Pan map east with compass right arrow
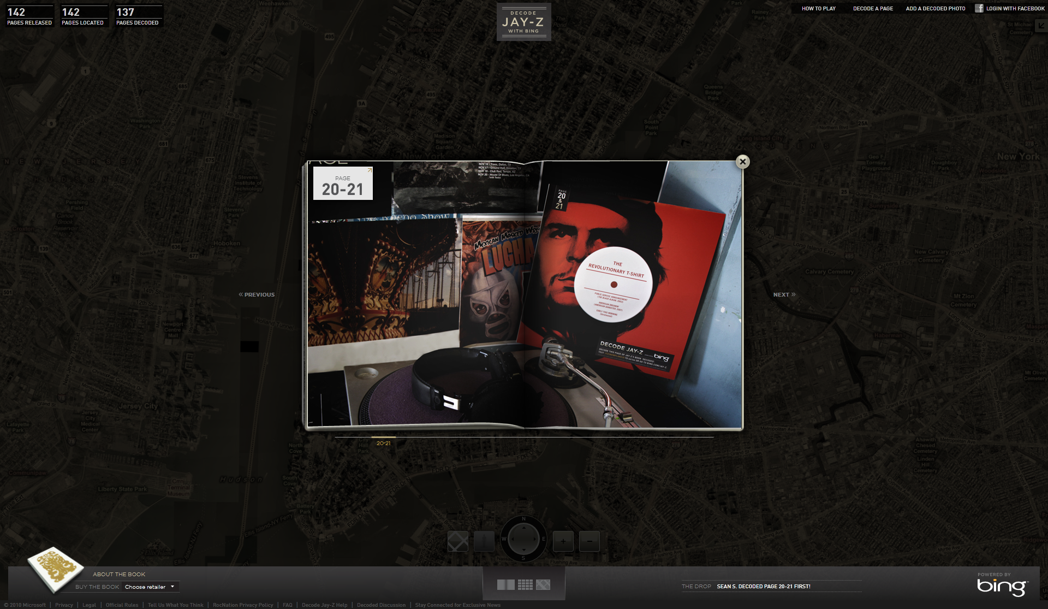The height and width of the screenshot is (609, 1048). point(535,539)
